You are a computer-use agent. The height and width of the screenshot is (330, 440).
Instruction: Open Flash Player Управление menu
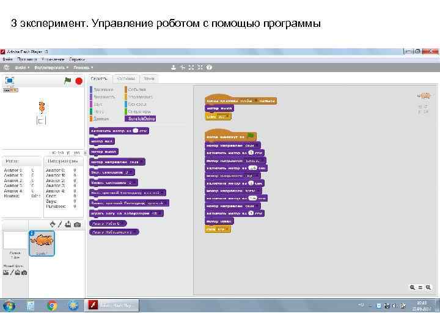pos(53,59)
